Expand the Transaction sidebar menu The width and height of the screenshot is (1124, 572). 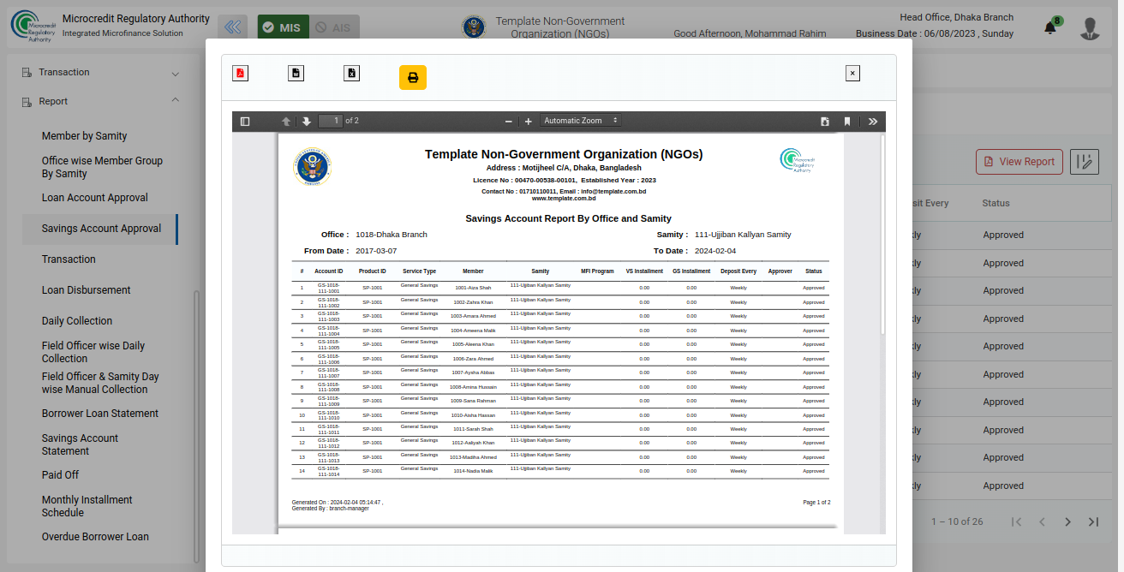(101, 73)
